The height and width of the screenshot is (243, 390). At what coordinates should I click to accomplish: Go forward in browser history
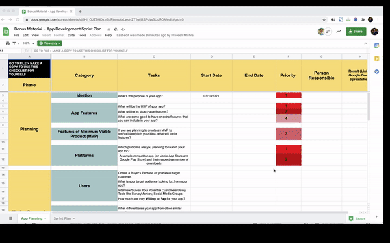pyautogui.click(x=10, y=19)
